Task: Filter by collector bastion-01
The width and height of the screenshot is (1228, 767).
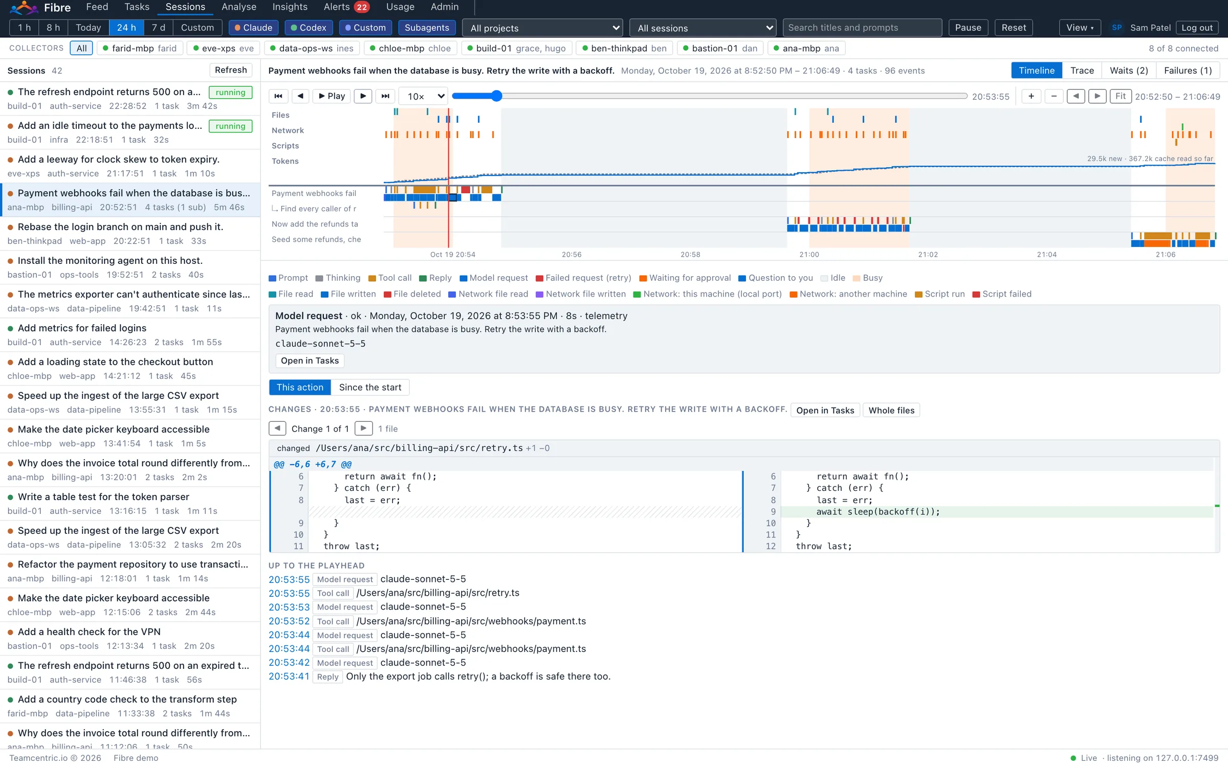Action: point(720,49)
